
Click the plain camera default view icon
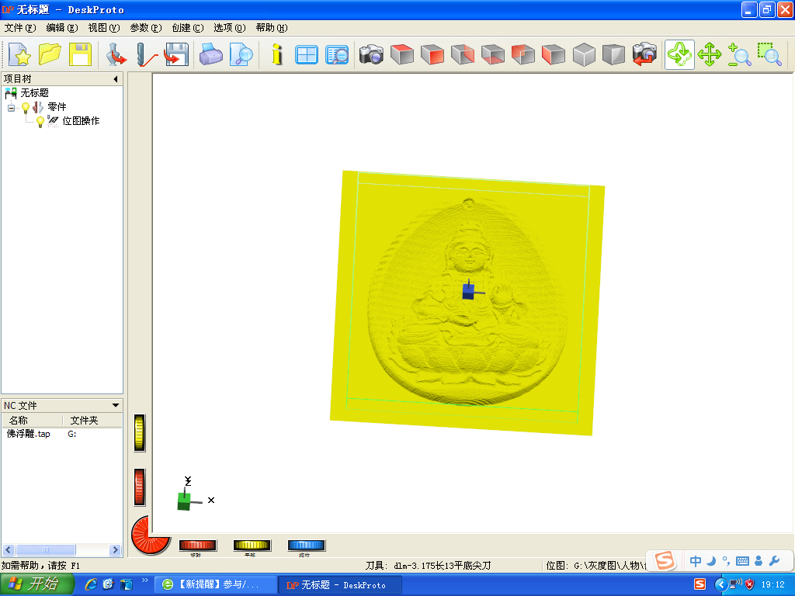click(x=372, y=54)
